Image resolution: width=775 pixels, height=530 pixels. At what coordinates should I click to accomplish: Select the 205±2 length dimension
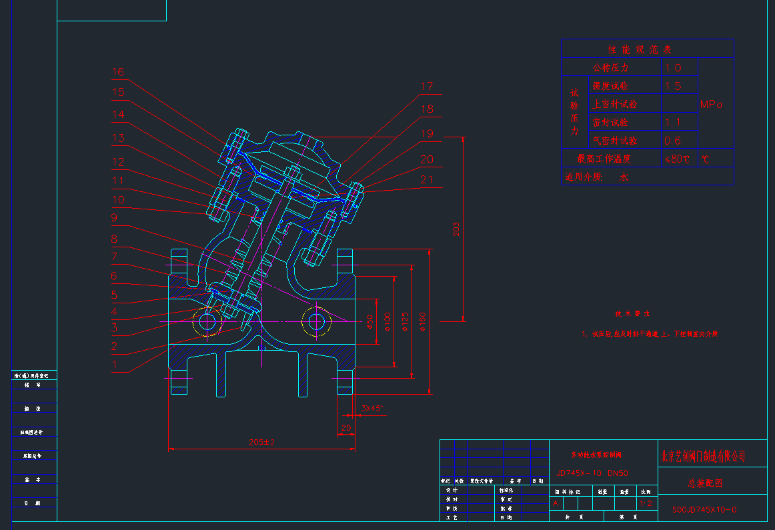(261, 442)
